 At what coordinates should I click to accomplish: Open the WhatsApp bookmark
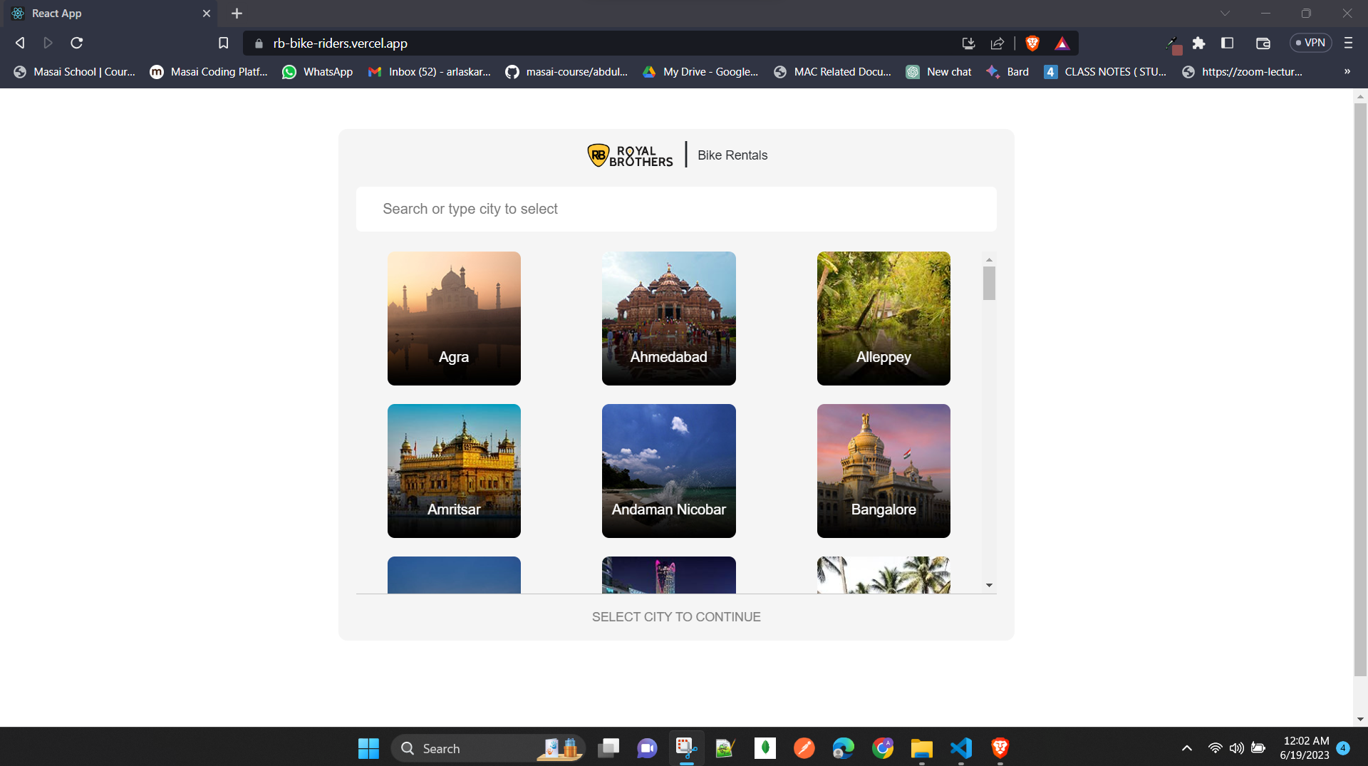coord(318,72)
